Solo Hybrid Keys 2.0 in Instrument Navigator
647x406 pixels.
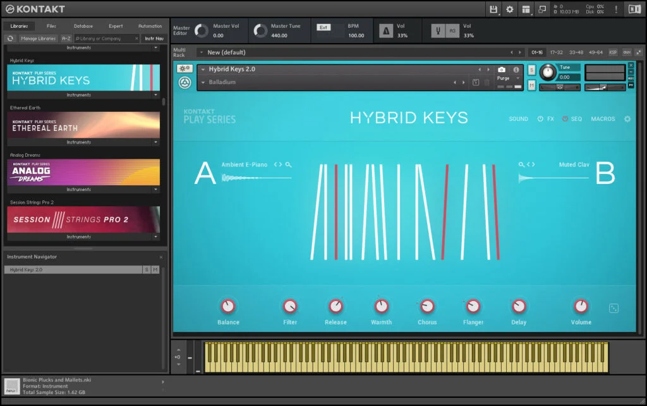[147, 269]
